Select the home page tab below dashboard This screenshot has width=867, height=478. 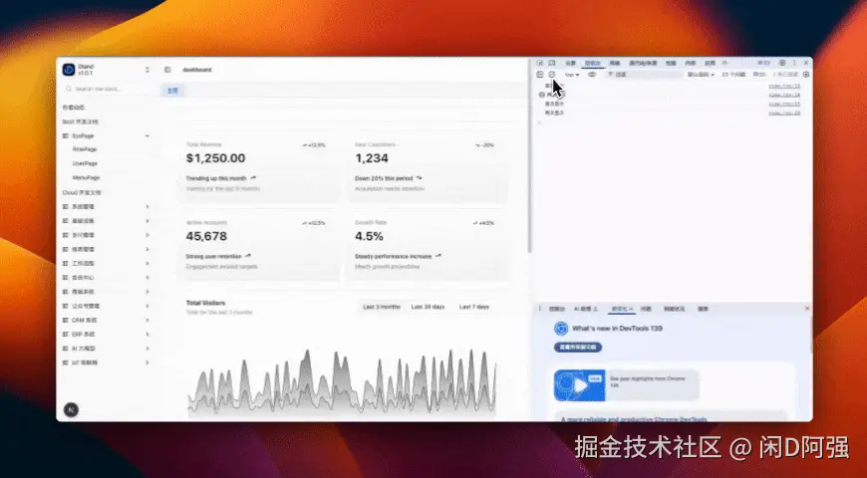pos(172,90)
